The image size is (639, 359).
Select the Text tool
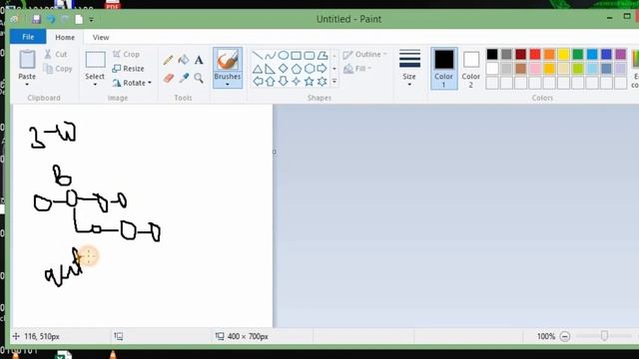[x=199, y=60]
